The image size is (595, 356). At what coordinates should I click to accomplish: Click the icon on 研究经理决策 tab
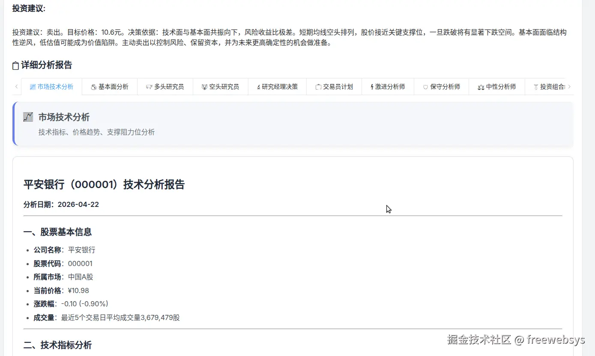click(258, 87)
